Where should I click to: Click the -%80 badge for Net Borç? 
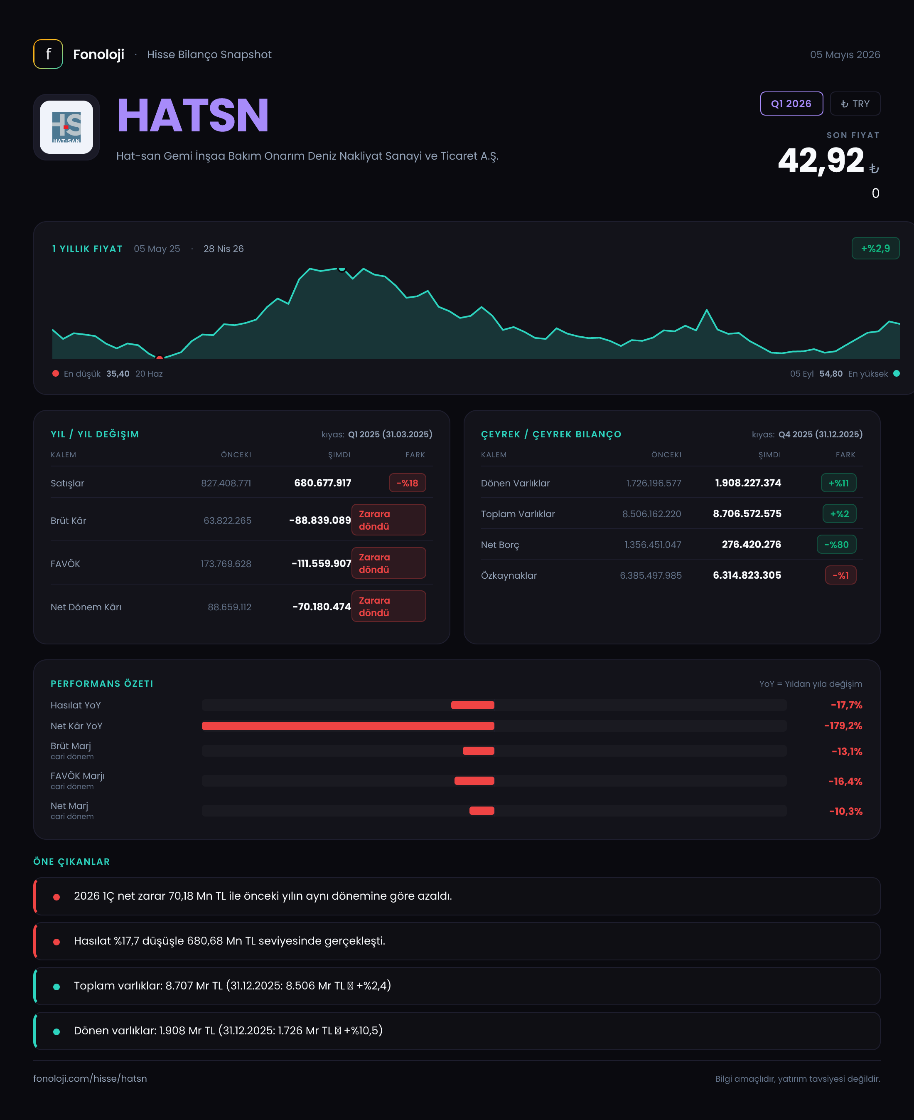click(836, 545)
